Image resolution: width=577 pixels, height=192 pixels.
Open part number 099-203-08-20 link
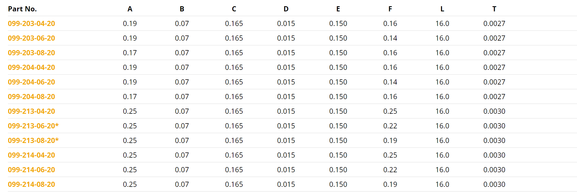tap(32, 53)
